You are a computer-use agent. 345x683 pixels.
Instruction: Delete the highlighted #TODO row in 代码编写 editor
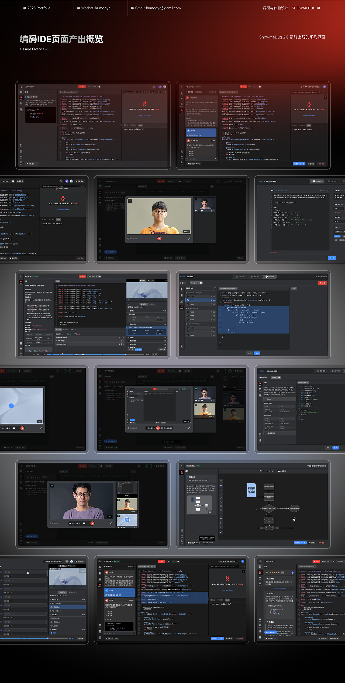pos(214,300)
